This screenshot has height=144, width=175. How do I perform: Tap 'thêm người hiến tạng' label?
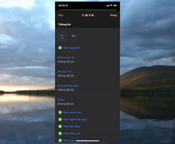tap(75, 120)
